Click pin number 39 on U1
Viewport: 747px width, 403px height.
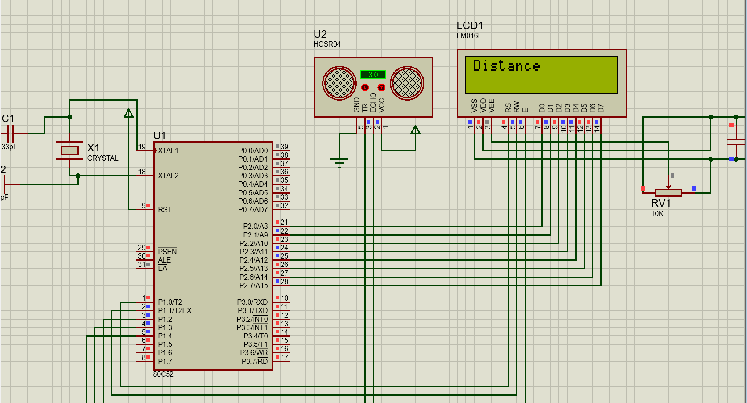[x=284, y=147]
